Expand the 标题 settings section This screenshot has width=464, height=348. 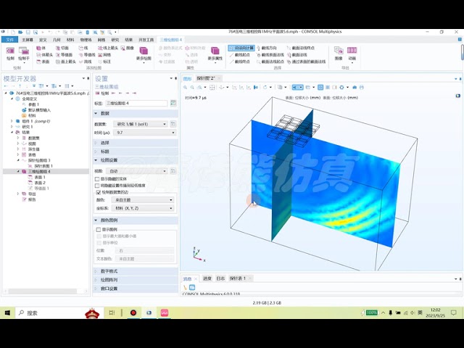(136, 152)
